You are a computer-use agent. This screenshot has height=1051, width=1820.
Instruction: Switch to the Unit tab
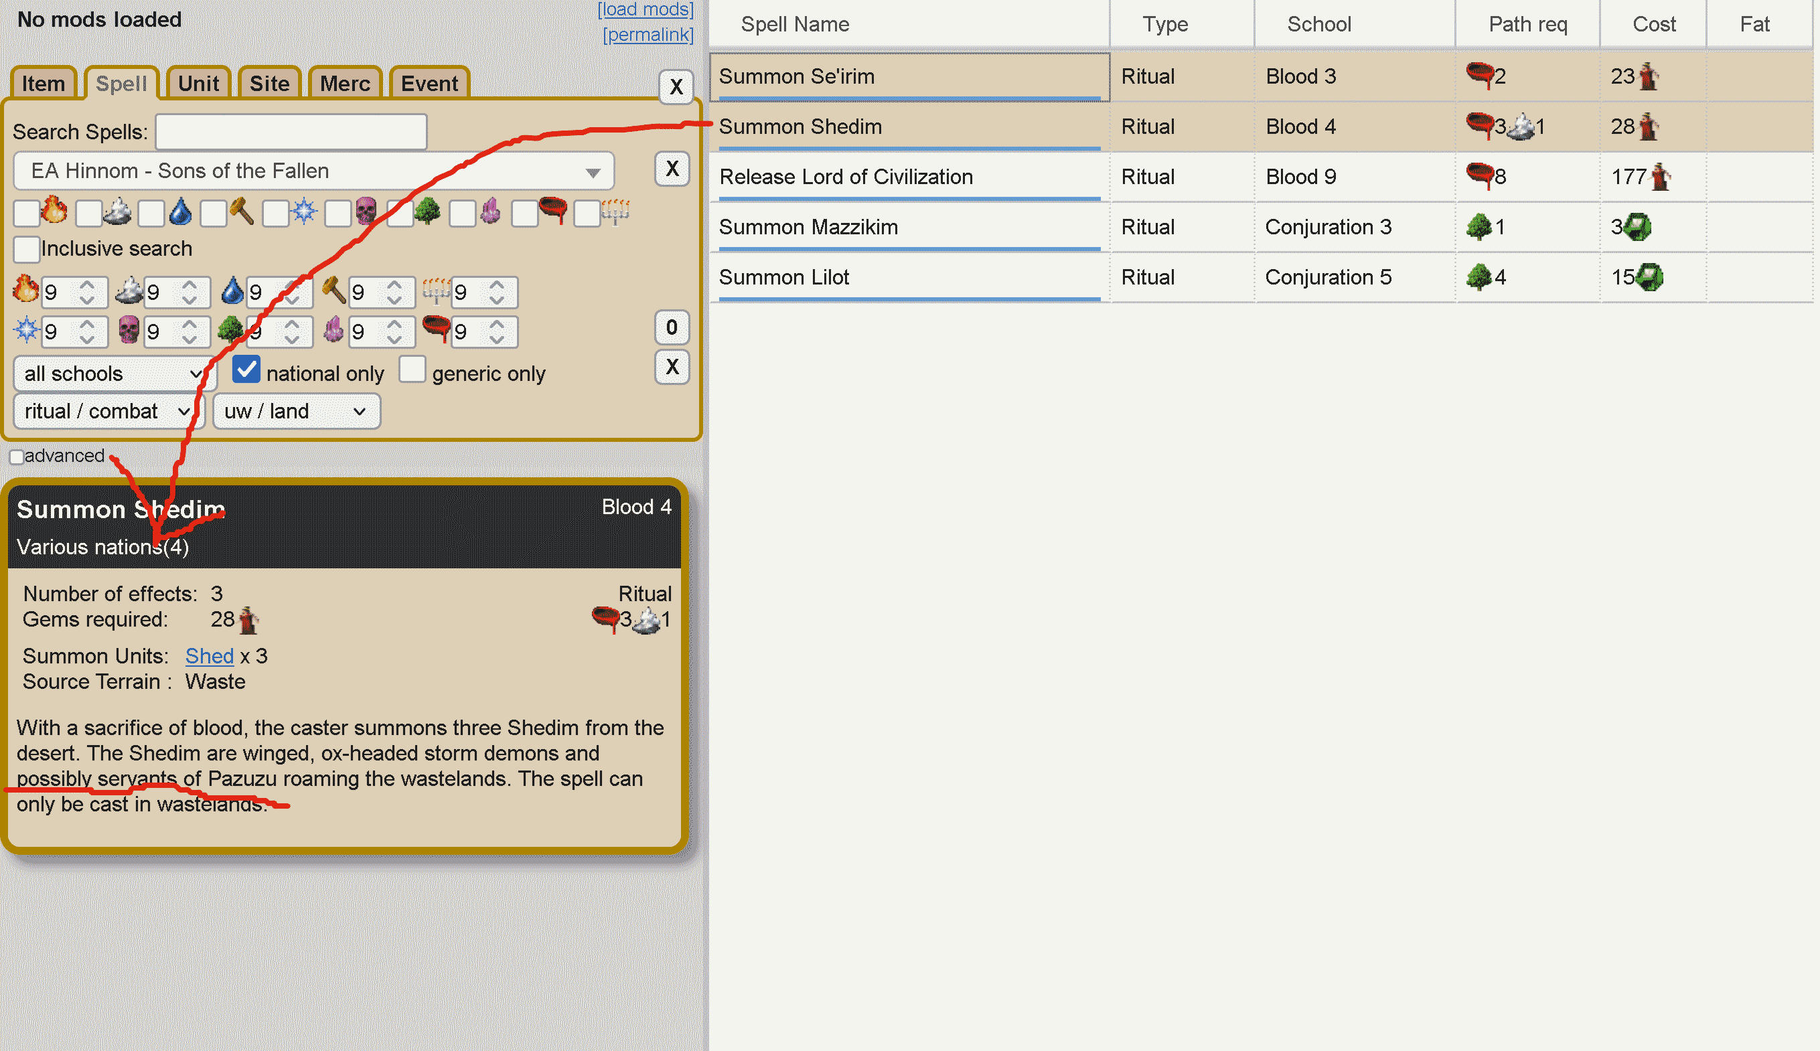tap(198, 84)
